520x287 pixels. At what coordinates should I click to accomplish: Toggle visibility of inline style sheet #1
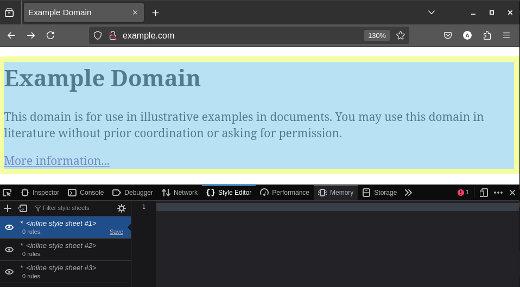pos(9,227)
